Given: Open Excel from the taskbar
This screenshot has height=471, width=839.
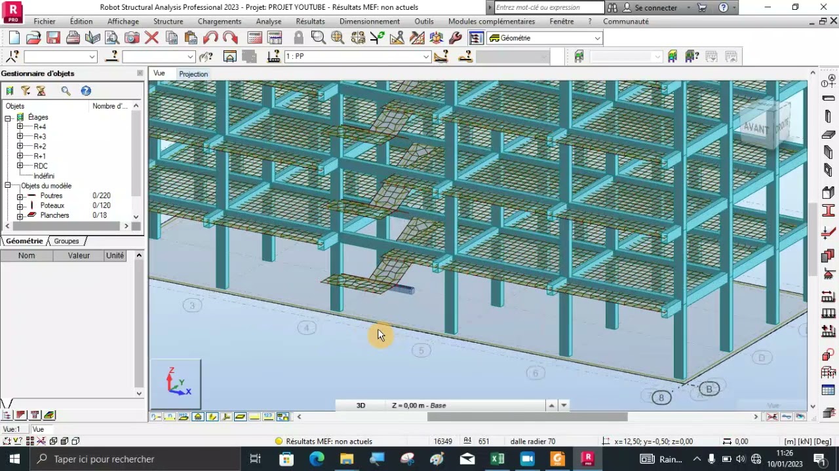Looking at the screenshot, I should [x=498, y=459].
